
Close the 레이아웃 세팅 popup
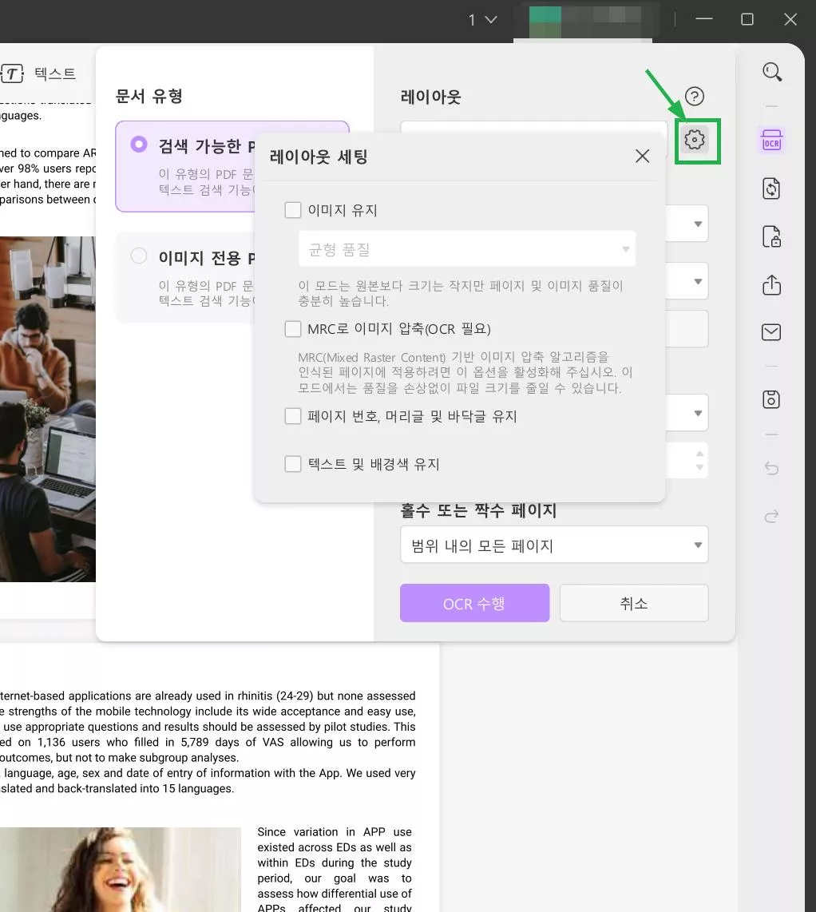642,156
